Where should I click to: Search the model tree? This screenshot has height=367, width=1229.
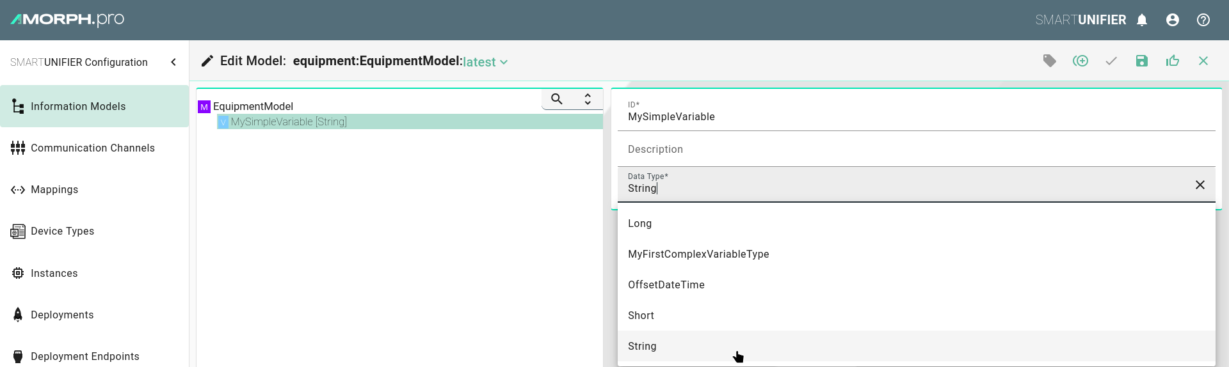tap(557, 99)
